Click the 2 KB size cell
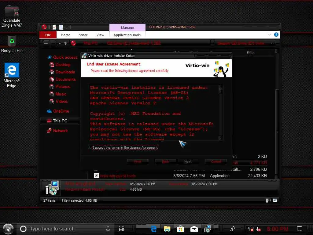313x235 pixels. pos(262,156)
